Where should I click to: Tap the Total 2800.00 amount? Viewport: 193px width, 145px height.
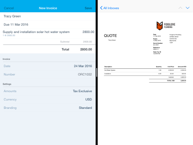(x=86, y=49)
